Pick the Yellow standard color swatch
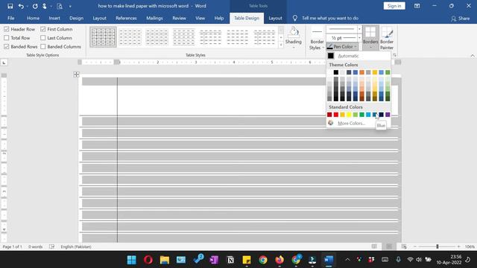Viewport: 477px width, 268px height. pyautogui.click(x=349, y=115)
